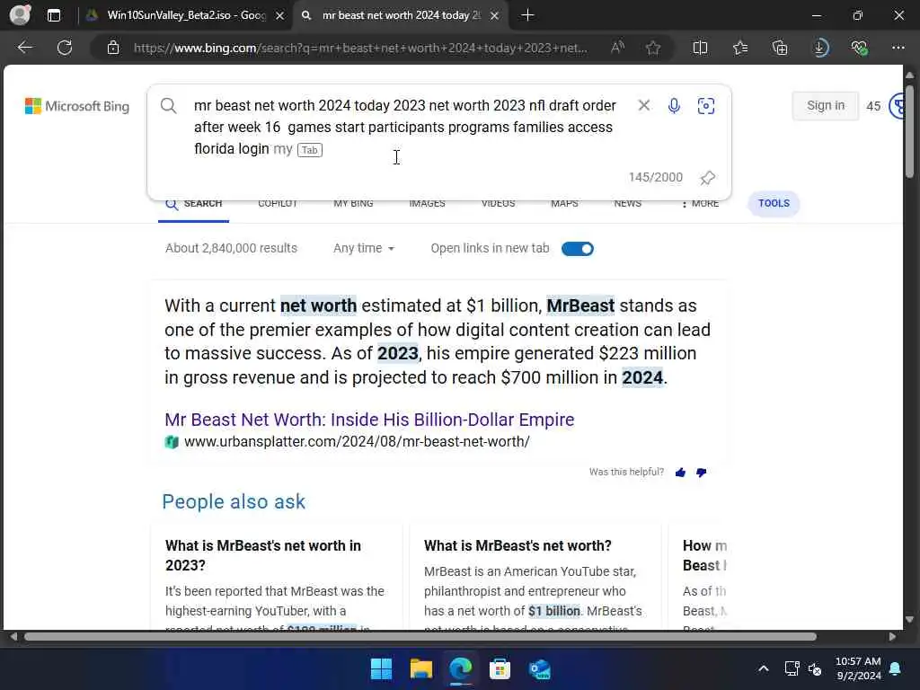This screenshot has width=920, height=690.
Task: Open Edge settings and more menu
Action: click(898, 48)
